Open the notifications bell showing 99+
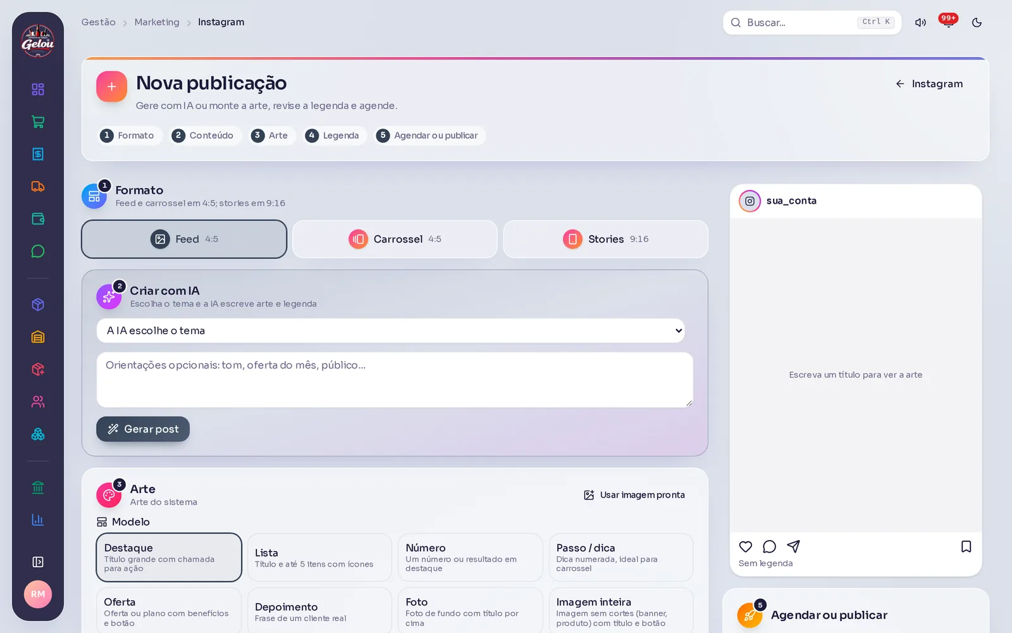The image size is (1012, 633). coord(948,23)
